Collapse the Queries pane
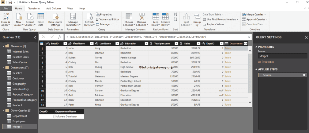This screenshot has width=309, height=133. (x=35, y=37)
